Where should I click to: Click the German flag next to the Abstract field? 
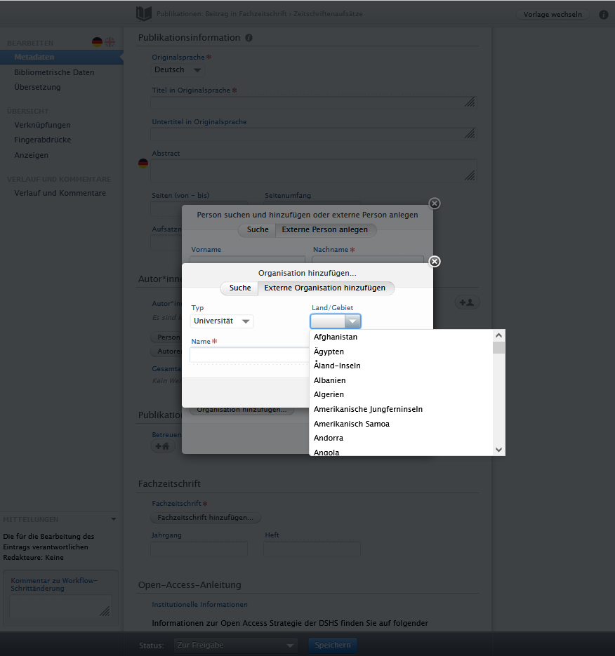[143, 163]
